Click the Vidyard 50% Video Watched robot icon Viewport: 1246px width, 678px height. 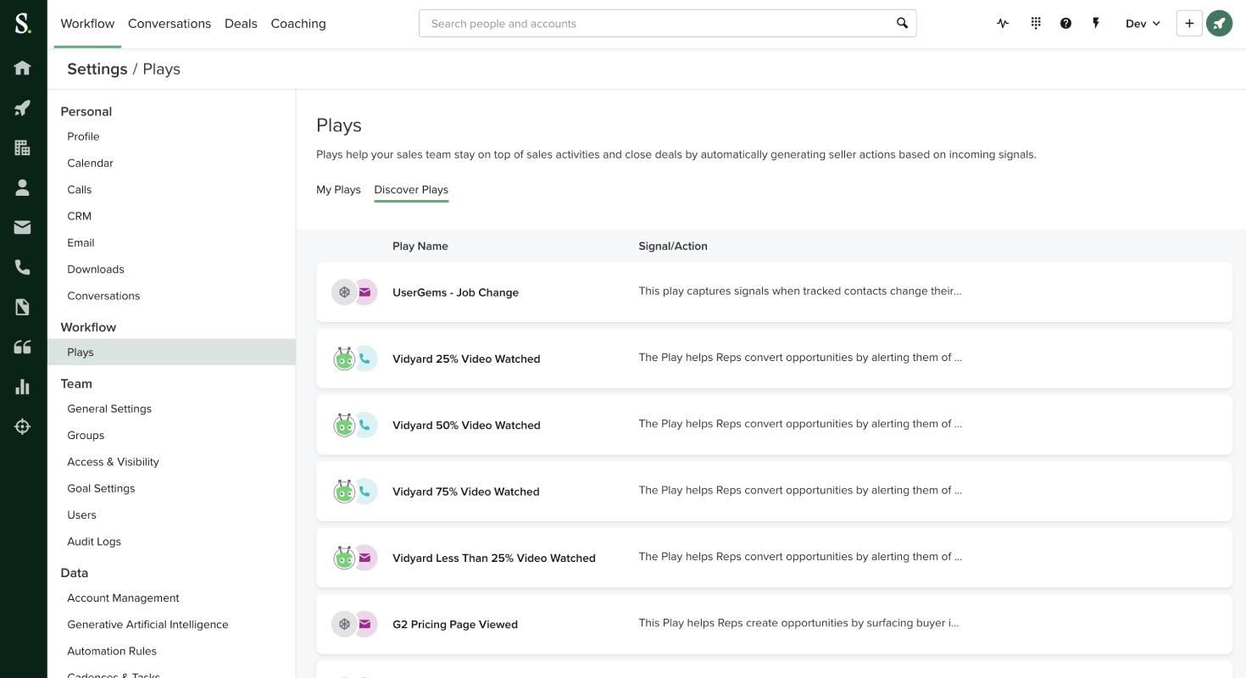(x=344, y=425)
